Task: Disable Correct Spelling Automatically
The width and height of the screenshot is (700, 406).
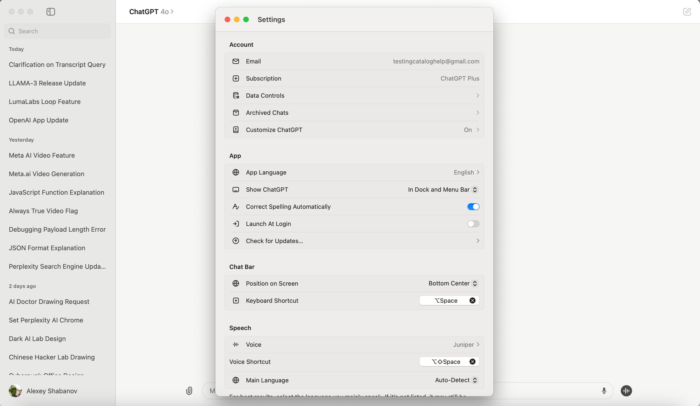Action: 473,207
